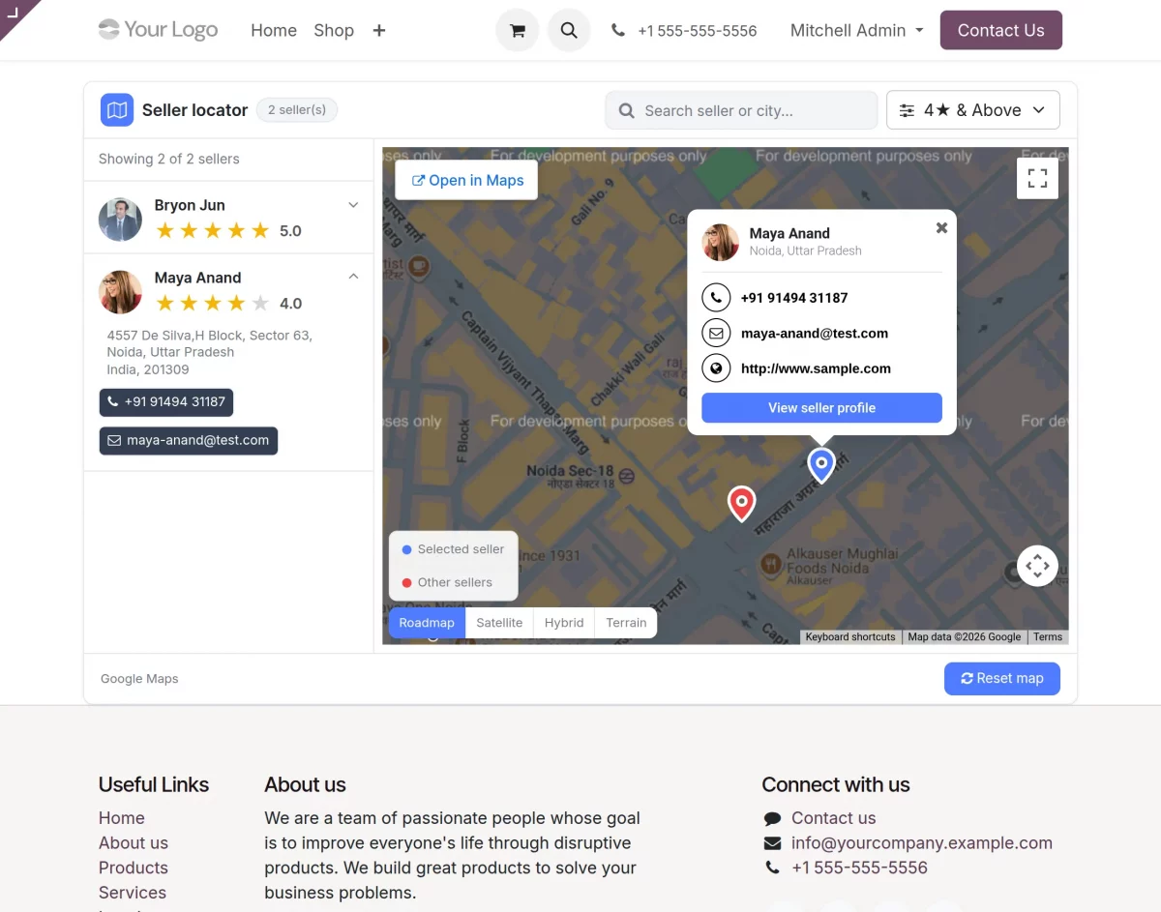Viewport: 1161px width, 912px height.
Task: Click Maya Anand's avatar in seller list
Action: pyautogui.click(x=120, y=292)
